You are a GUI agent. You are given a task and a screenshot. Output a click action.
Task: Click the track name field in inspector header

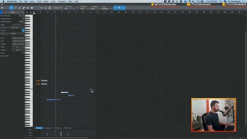pyautogui.click(x=13, y=12)
